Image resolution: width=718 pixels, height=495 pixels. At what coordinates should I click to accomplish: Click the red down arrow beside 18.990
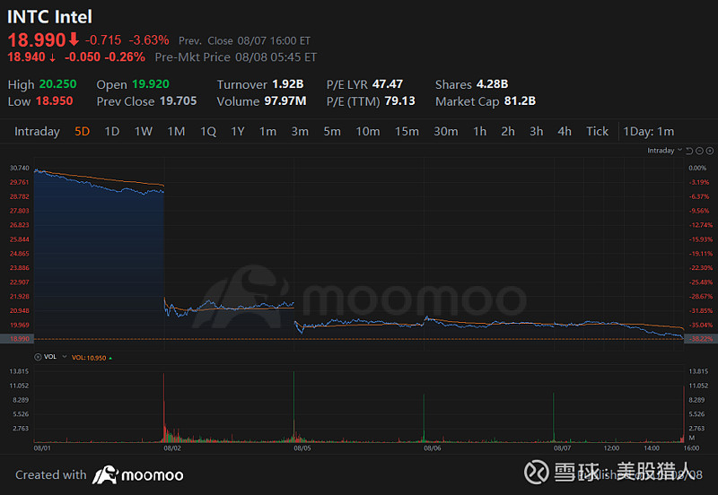(x=74, y=39)
